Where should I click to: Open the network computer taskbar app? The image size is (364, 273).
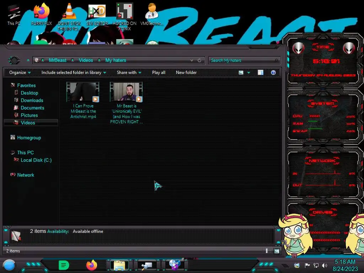[x=147, y=265]
